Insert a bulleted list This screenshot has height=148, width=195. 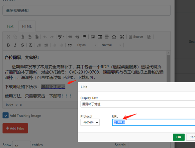tap(46, 45)
